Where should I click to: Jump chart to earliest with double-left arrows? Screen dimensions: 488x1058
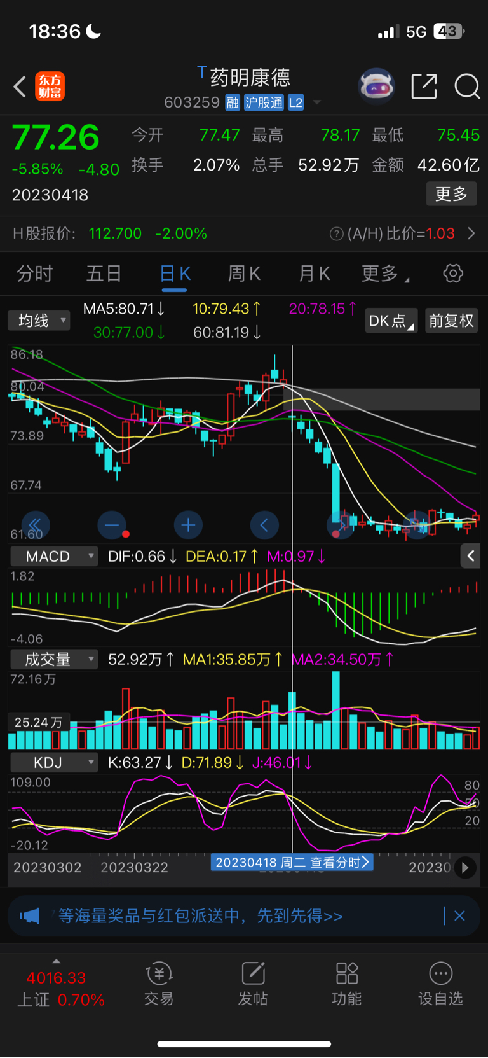[36, 525]
